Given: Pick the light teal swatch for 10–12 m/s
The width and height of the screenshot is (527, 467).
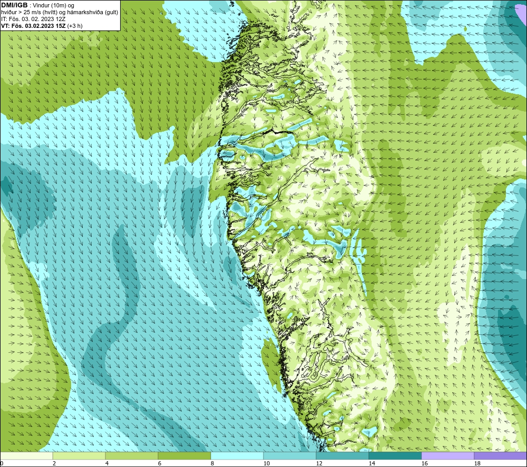Looking at the screenshot, I should (x=290, y=455).
